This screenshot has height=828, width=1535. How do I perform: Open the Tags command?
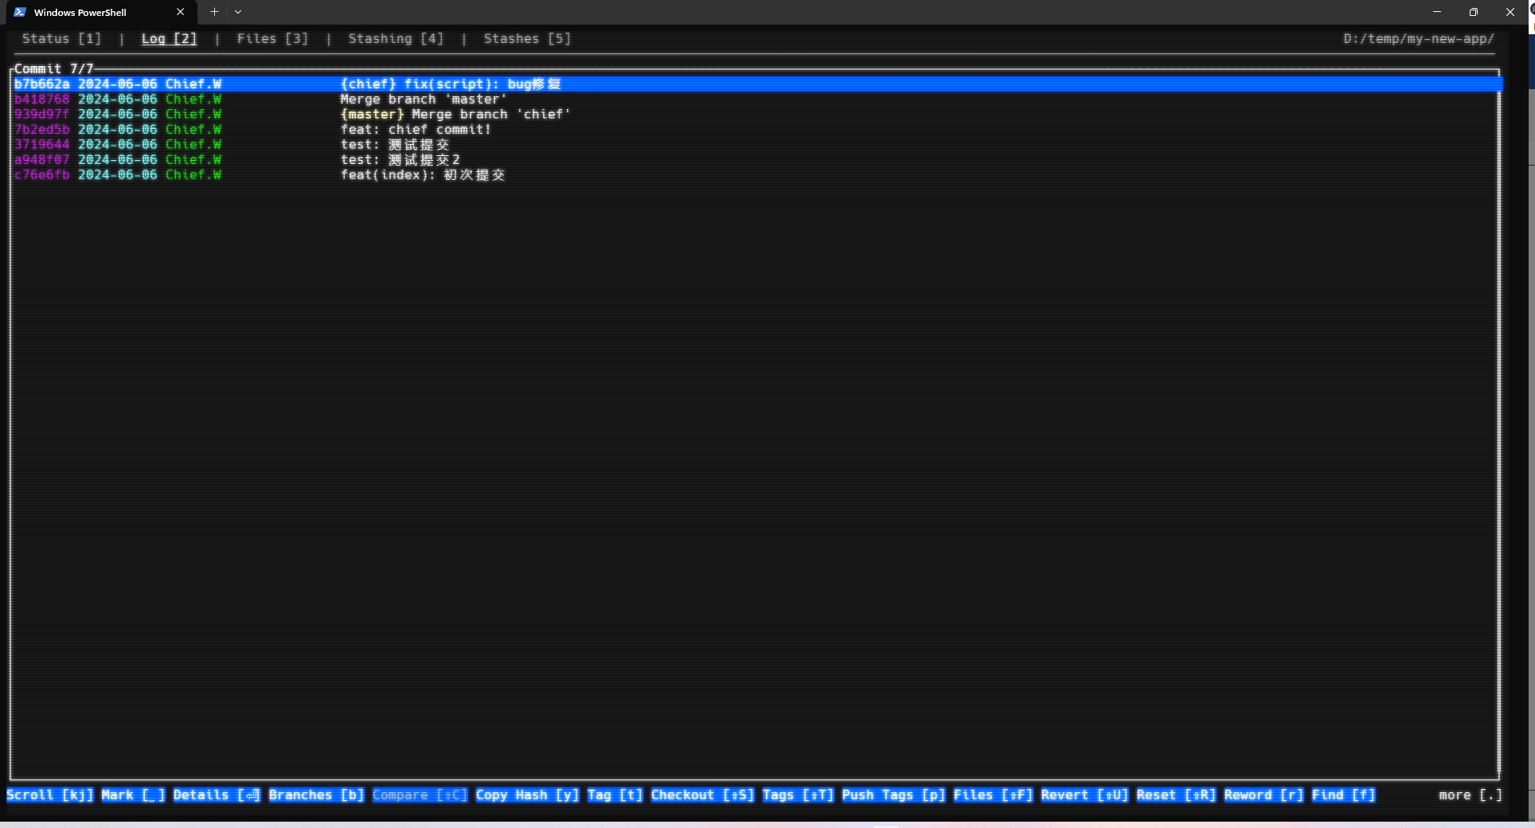click(x=799, y=795)
